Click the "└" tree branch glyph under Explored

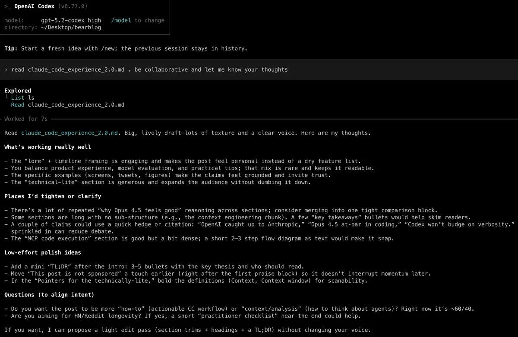pos(7,98)
